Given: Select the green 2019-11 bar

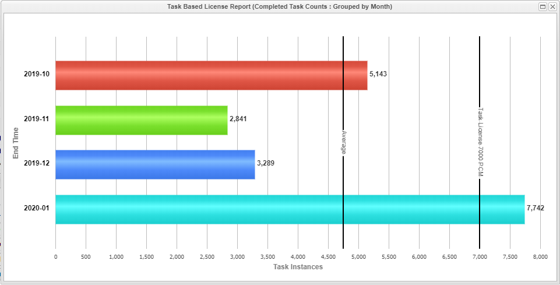Looking at the screenshot, I should pos(141,120).
